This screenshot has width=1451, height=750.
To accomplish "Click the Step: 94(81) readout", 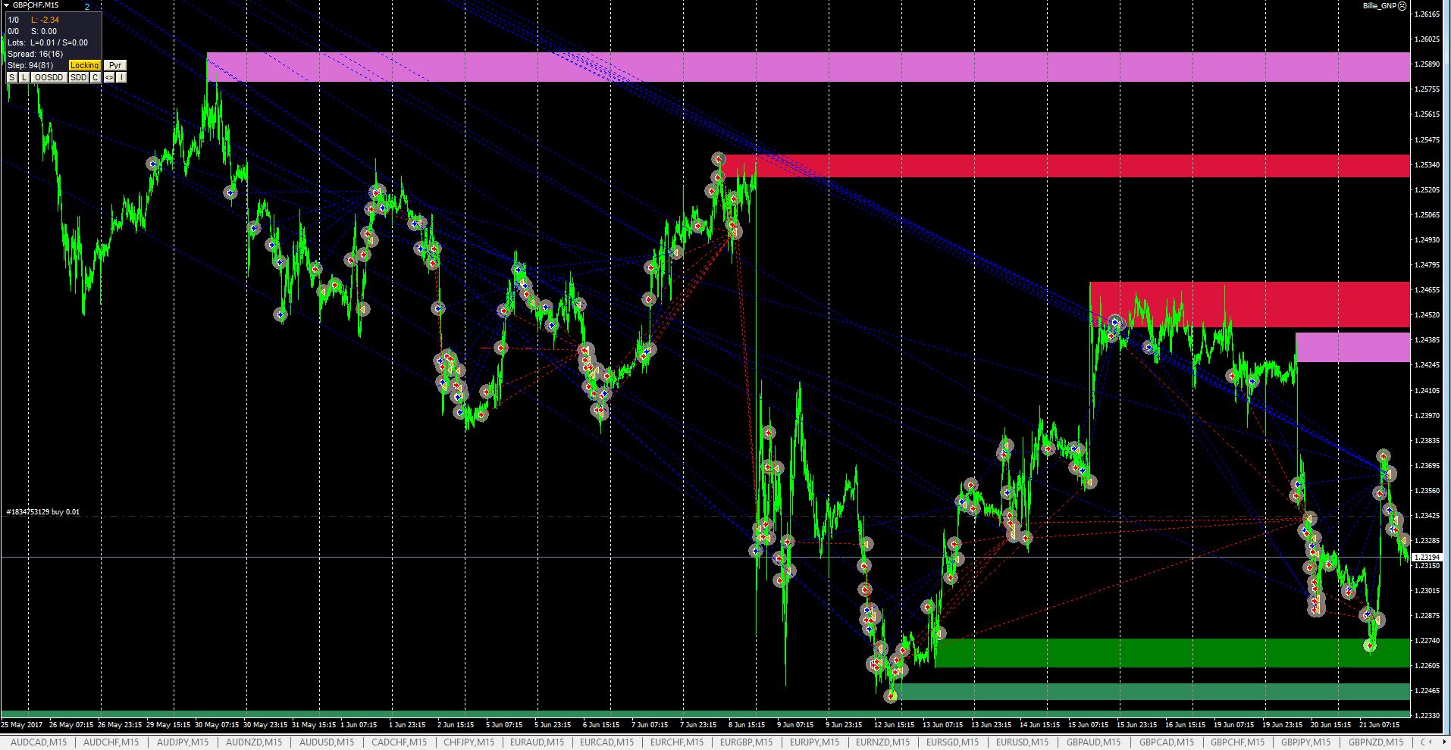I will (x=30, y=66).
